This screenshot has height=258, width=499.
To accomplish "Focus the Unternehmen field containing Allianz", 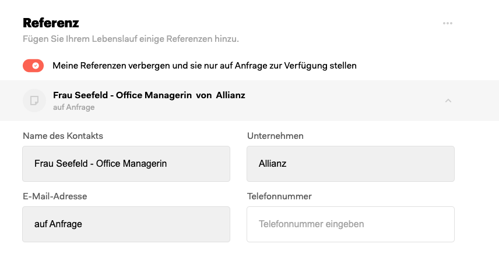I will 350,164.
